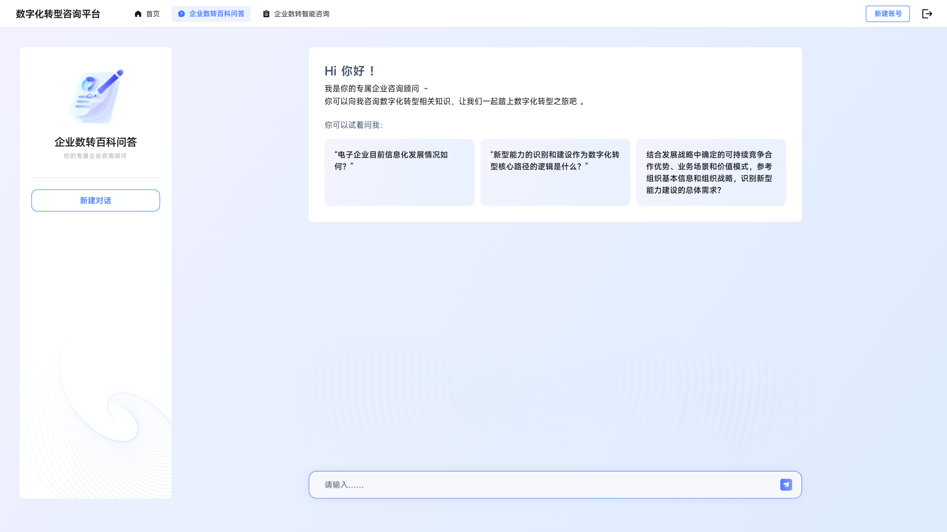The height and width of the screenshot is (532, 947).
Task: Click the notepad and pen illustration in the sidebar
Action: click(x=96, y=96)
